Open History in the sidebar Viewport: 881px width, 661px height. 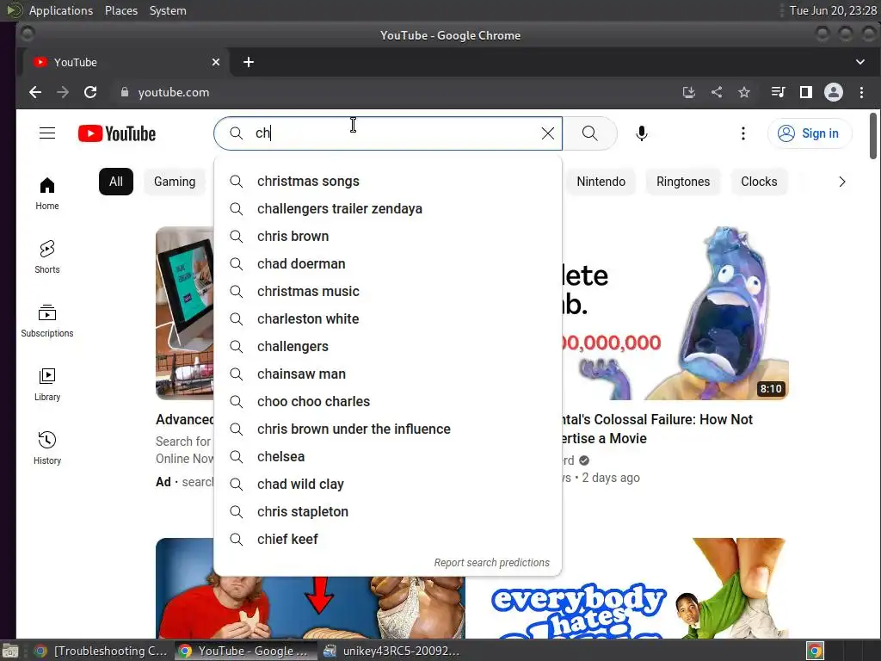click(x=47, y=448)
